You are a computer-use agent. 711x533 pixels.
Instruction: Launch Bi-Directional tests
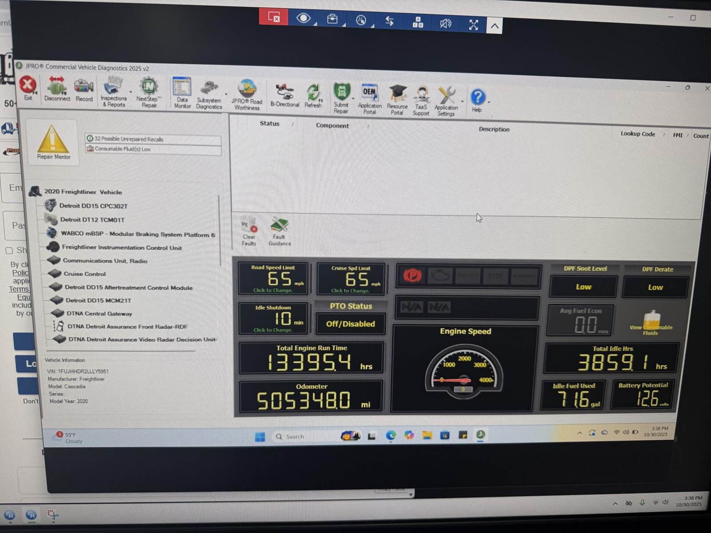point(284,95)
